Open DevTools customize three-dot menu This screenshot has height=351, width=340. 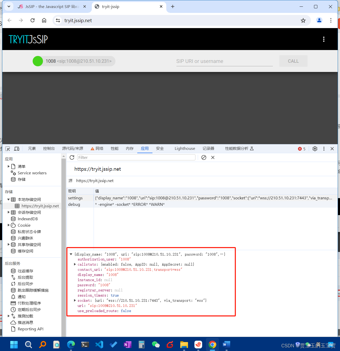click(324, 149)
